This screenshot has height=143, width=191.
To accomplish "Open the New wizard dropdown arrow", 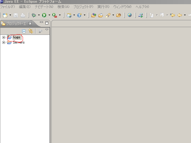I will click(x=10, y=15).
